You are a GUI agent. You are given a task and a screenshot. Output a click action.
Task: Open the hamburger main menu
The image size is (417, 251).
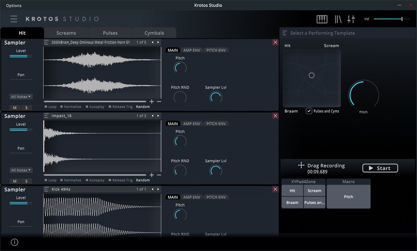point(14,19)
